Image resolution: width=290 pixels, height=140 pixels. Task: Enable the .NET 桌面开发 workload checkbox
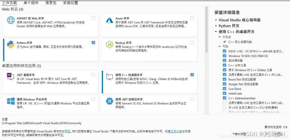click(93, 75)
